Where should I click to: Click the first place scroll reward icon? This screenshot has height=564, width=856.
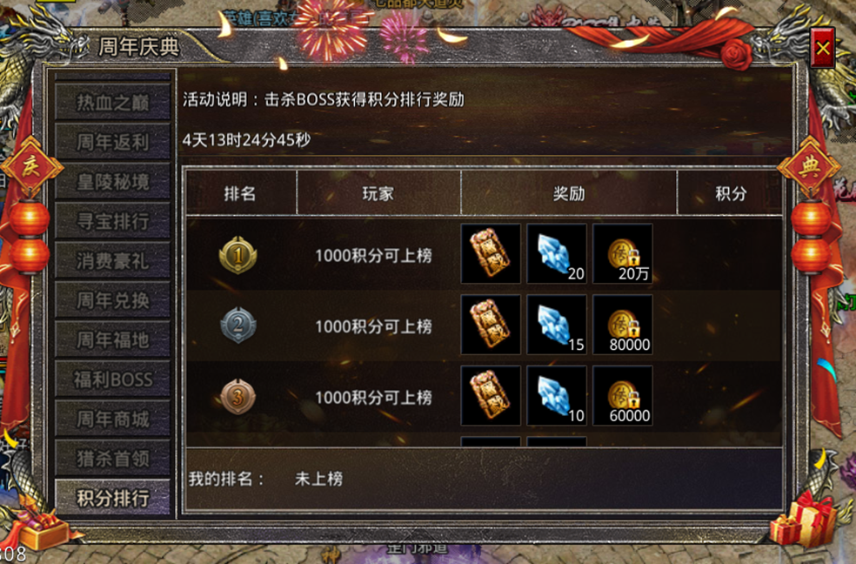pyautogui.click(x=491, y=254)
